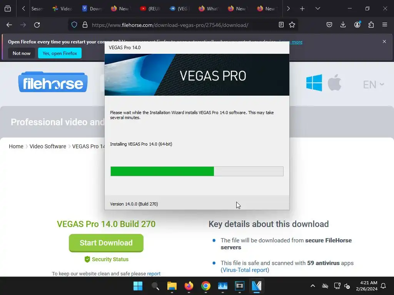Switch to the YouTube (REUP tab
Image resolution: width=394 pixels, height=295 pixels.
[x=150, y=8]
